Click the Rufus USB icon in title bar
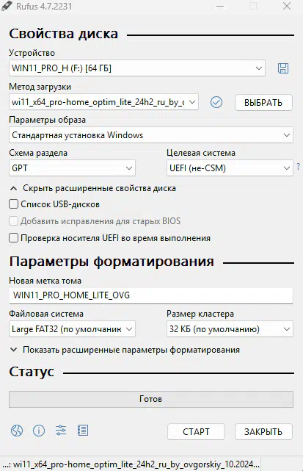303x471 pixels. click(x=7, y=6)
